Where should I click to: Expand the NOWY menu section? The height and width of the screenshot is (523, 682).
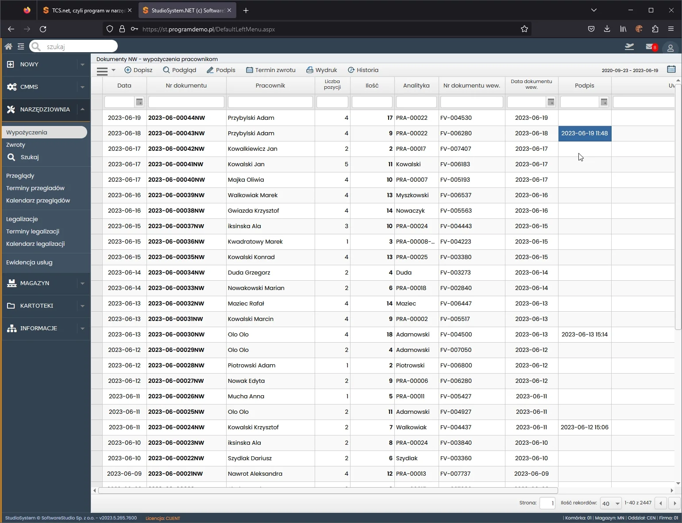pyautogui.click(x=82, y=65)
